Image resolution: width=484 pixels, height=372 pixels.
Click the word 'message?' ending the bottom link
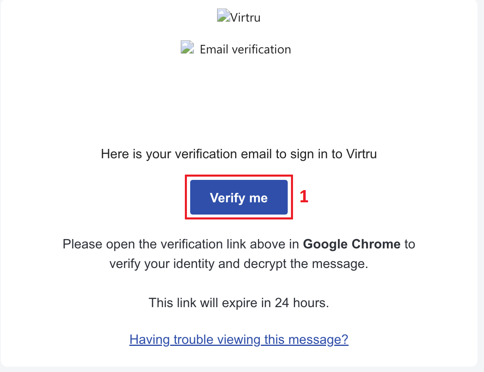pos(319,340)
